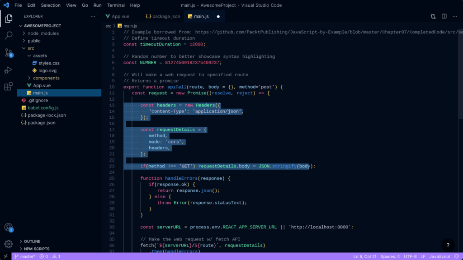Collapse the assets folder

pyautogui.click(x=40, y=56)
